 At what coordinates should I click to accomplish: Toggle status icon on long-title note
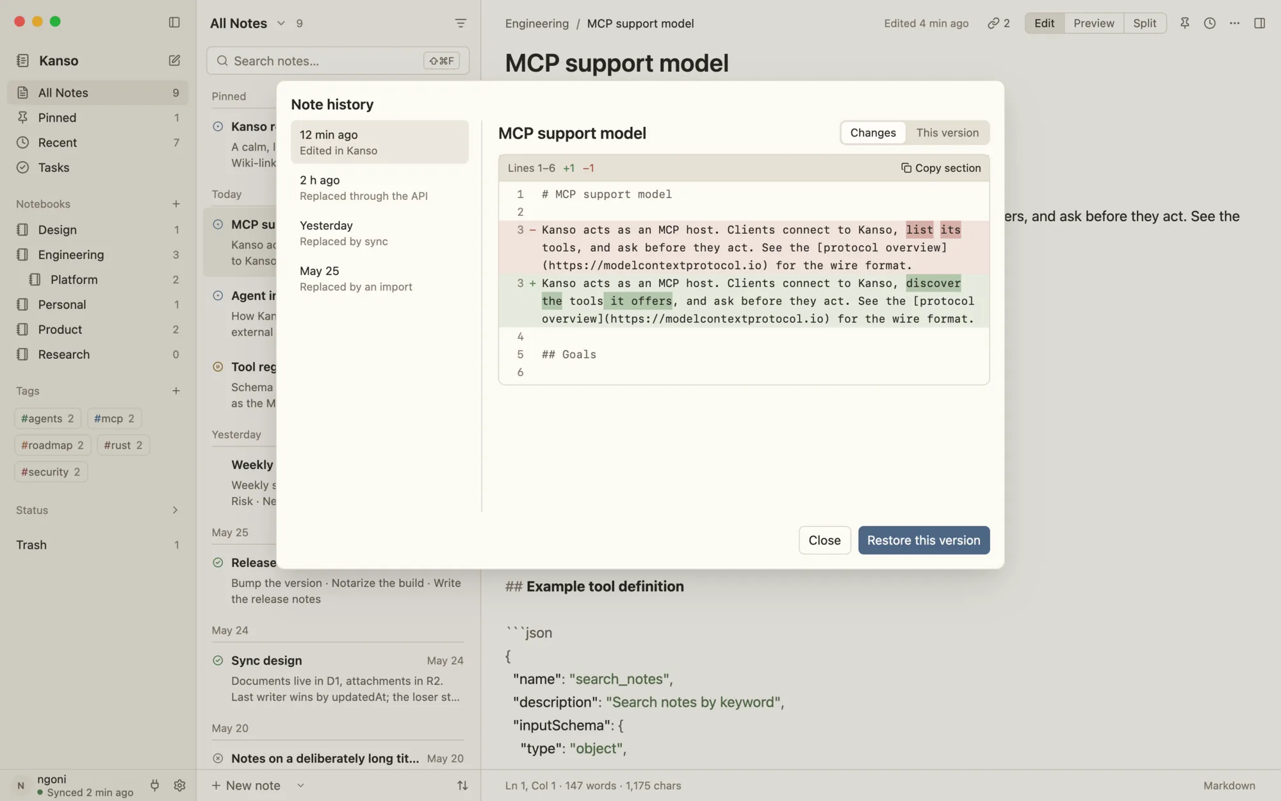click(218, 758)
